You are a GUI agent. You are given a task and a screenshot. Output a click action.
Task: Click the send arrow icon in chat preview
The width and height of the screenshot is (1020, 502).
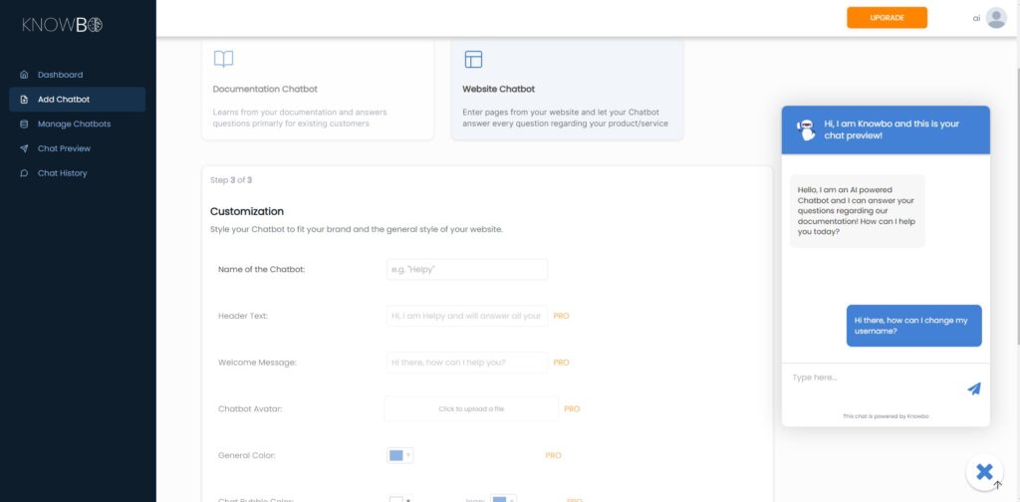point(974,388)
